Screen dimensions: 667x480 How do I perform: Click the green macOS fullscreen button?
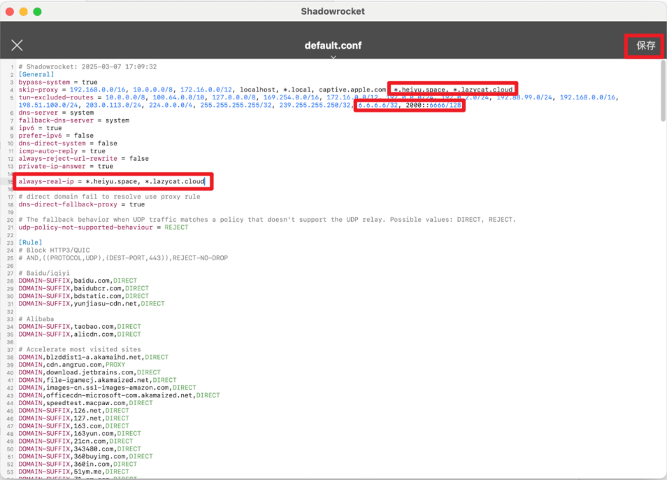click(x=38, y=11)
